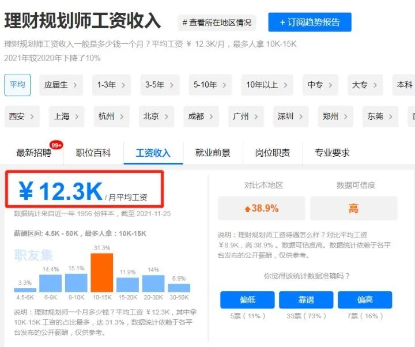Switch to the 最新招聘 tab
Image resolution: width=415 pixels, height=347 pixels.
(x=33, y=153)
